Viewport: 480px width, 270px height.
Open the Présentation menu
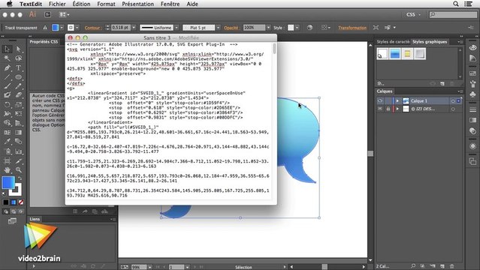(137, 4)
